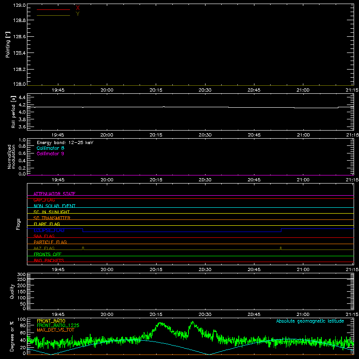The width and height of the screenshot is (359, 359).
Task: Click the olive Y legend line
Action: click(53, 16)
